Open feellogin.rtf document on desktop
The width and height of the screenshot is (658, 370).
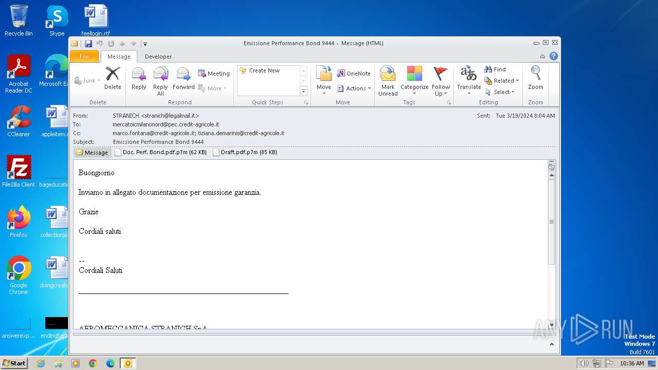click(x=96, y=21)
